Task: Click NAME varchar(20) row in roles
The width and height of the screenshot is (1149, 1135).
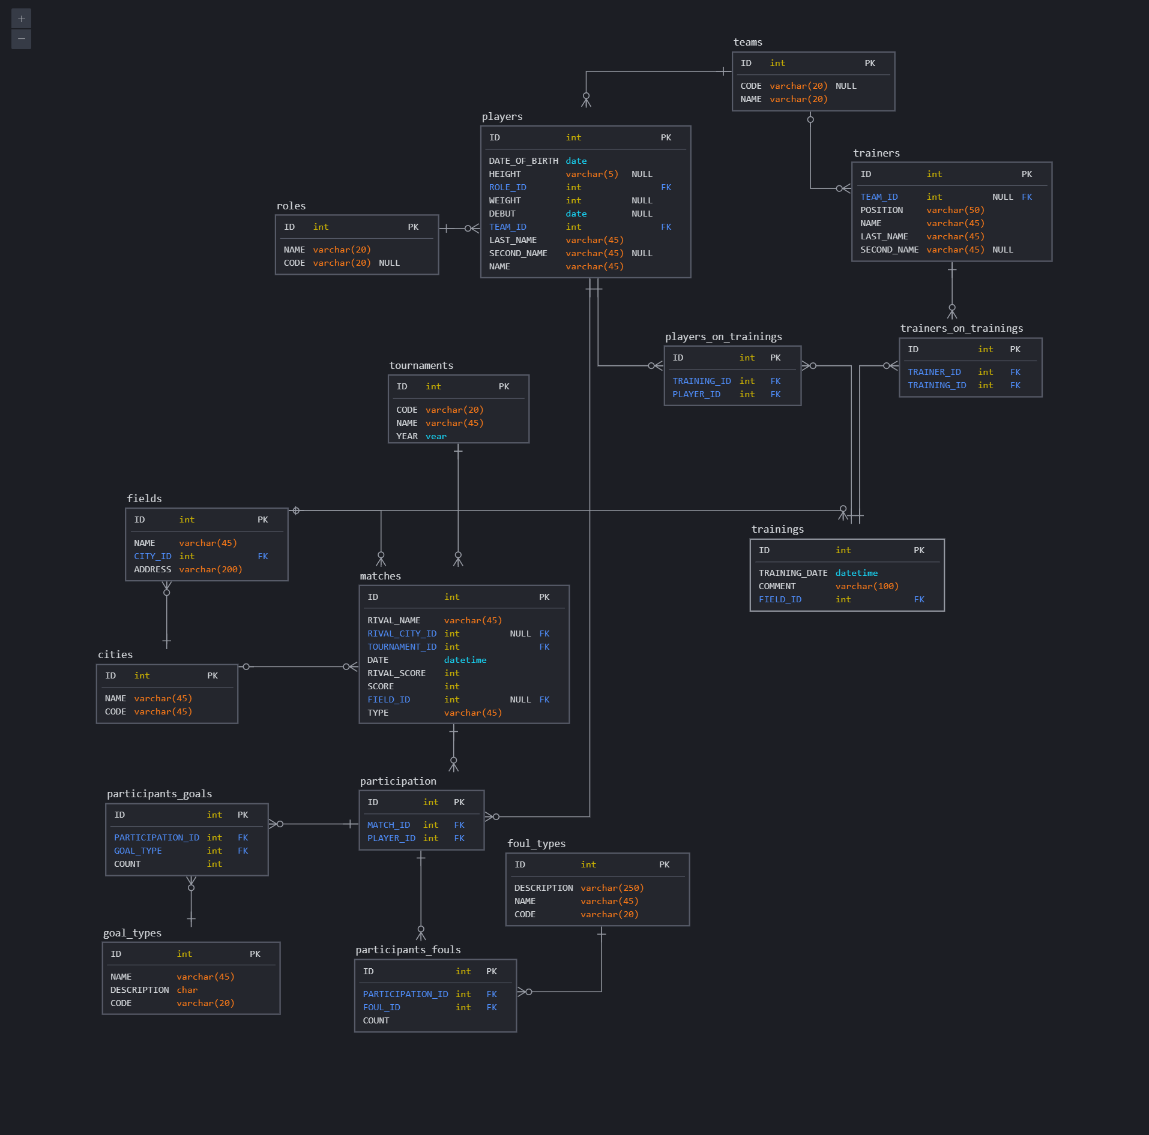Action: click(x=357, y=250)
